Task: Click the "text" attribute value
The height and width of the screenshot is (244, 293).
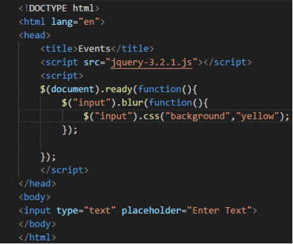Action: coord(100,210)
